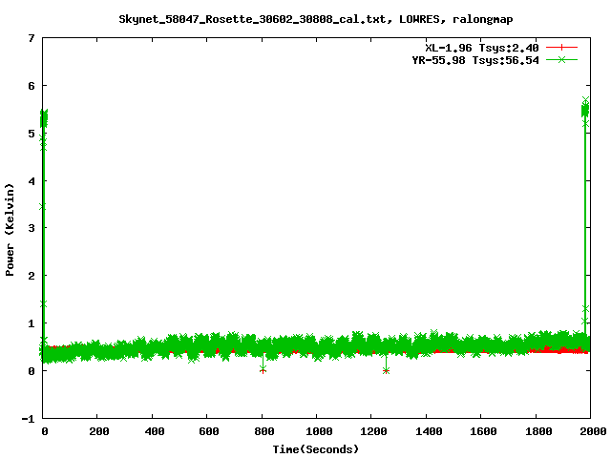This screenshot has width=611, height=458.
Task: Click y-axis tick label 3
Action: [x=32, y=228]
